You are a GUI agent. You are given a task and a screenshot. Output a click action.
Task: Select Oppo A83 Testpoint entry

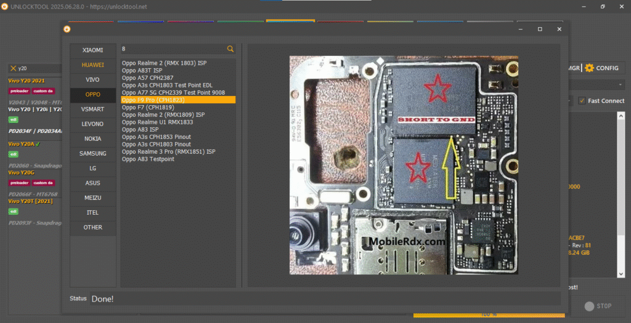178,159
